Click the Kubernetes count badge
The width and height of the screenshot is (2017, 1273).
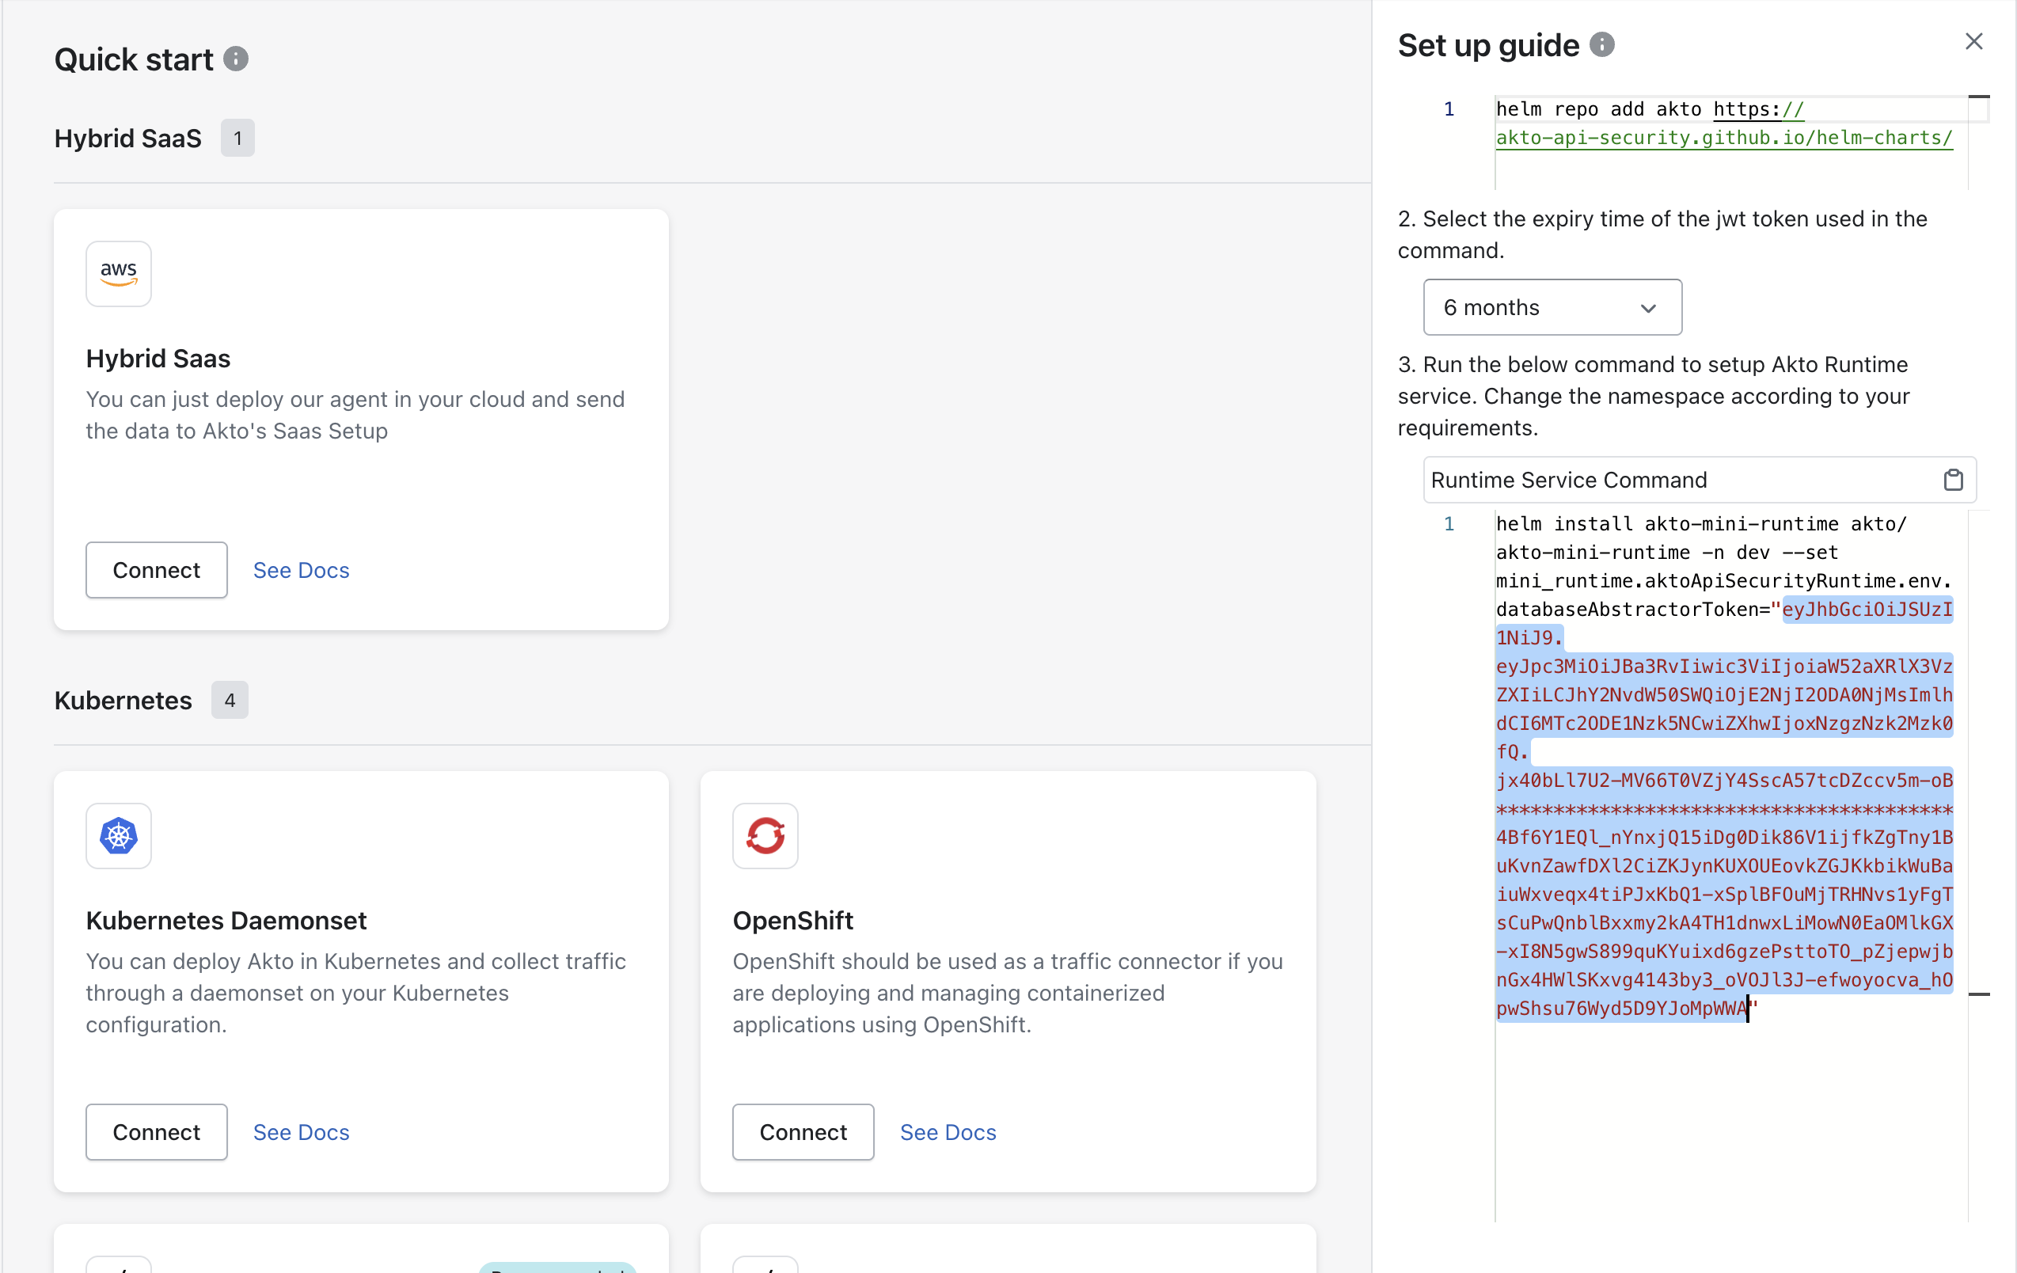tap(230, 700)
